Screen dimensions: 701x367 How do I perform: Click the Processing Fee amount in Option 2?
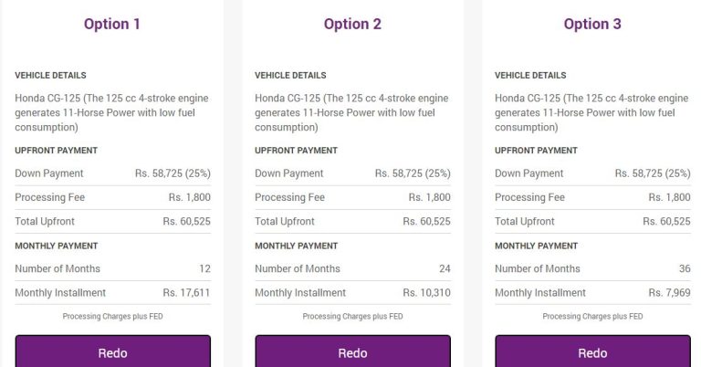click(429, 197)
